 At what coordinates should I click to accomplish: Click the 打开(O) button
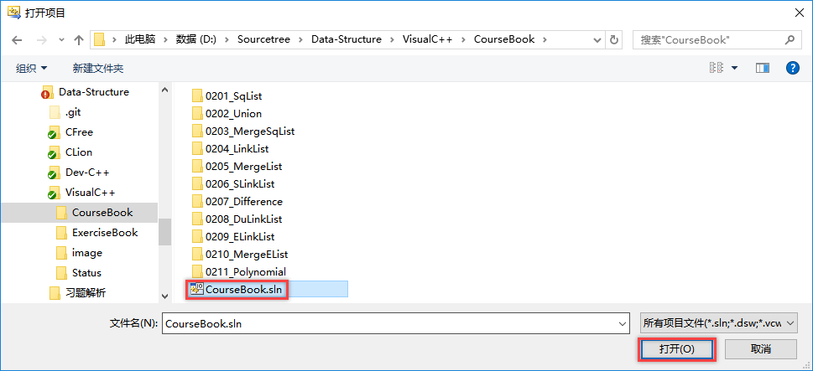[x=676, y=348]
